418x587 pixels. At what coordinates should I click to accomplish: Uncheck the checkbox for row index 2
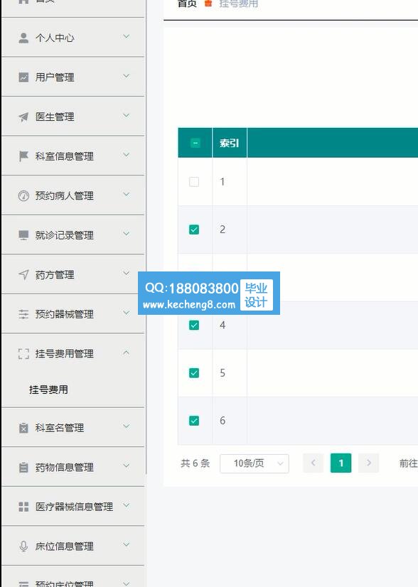point(194,230)
